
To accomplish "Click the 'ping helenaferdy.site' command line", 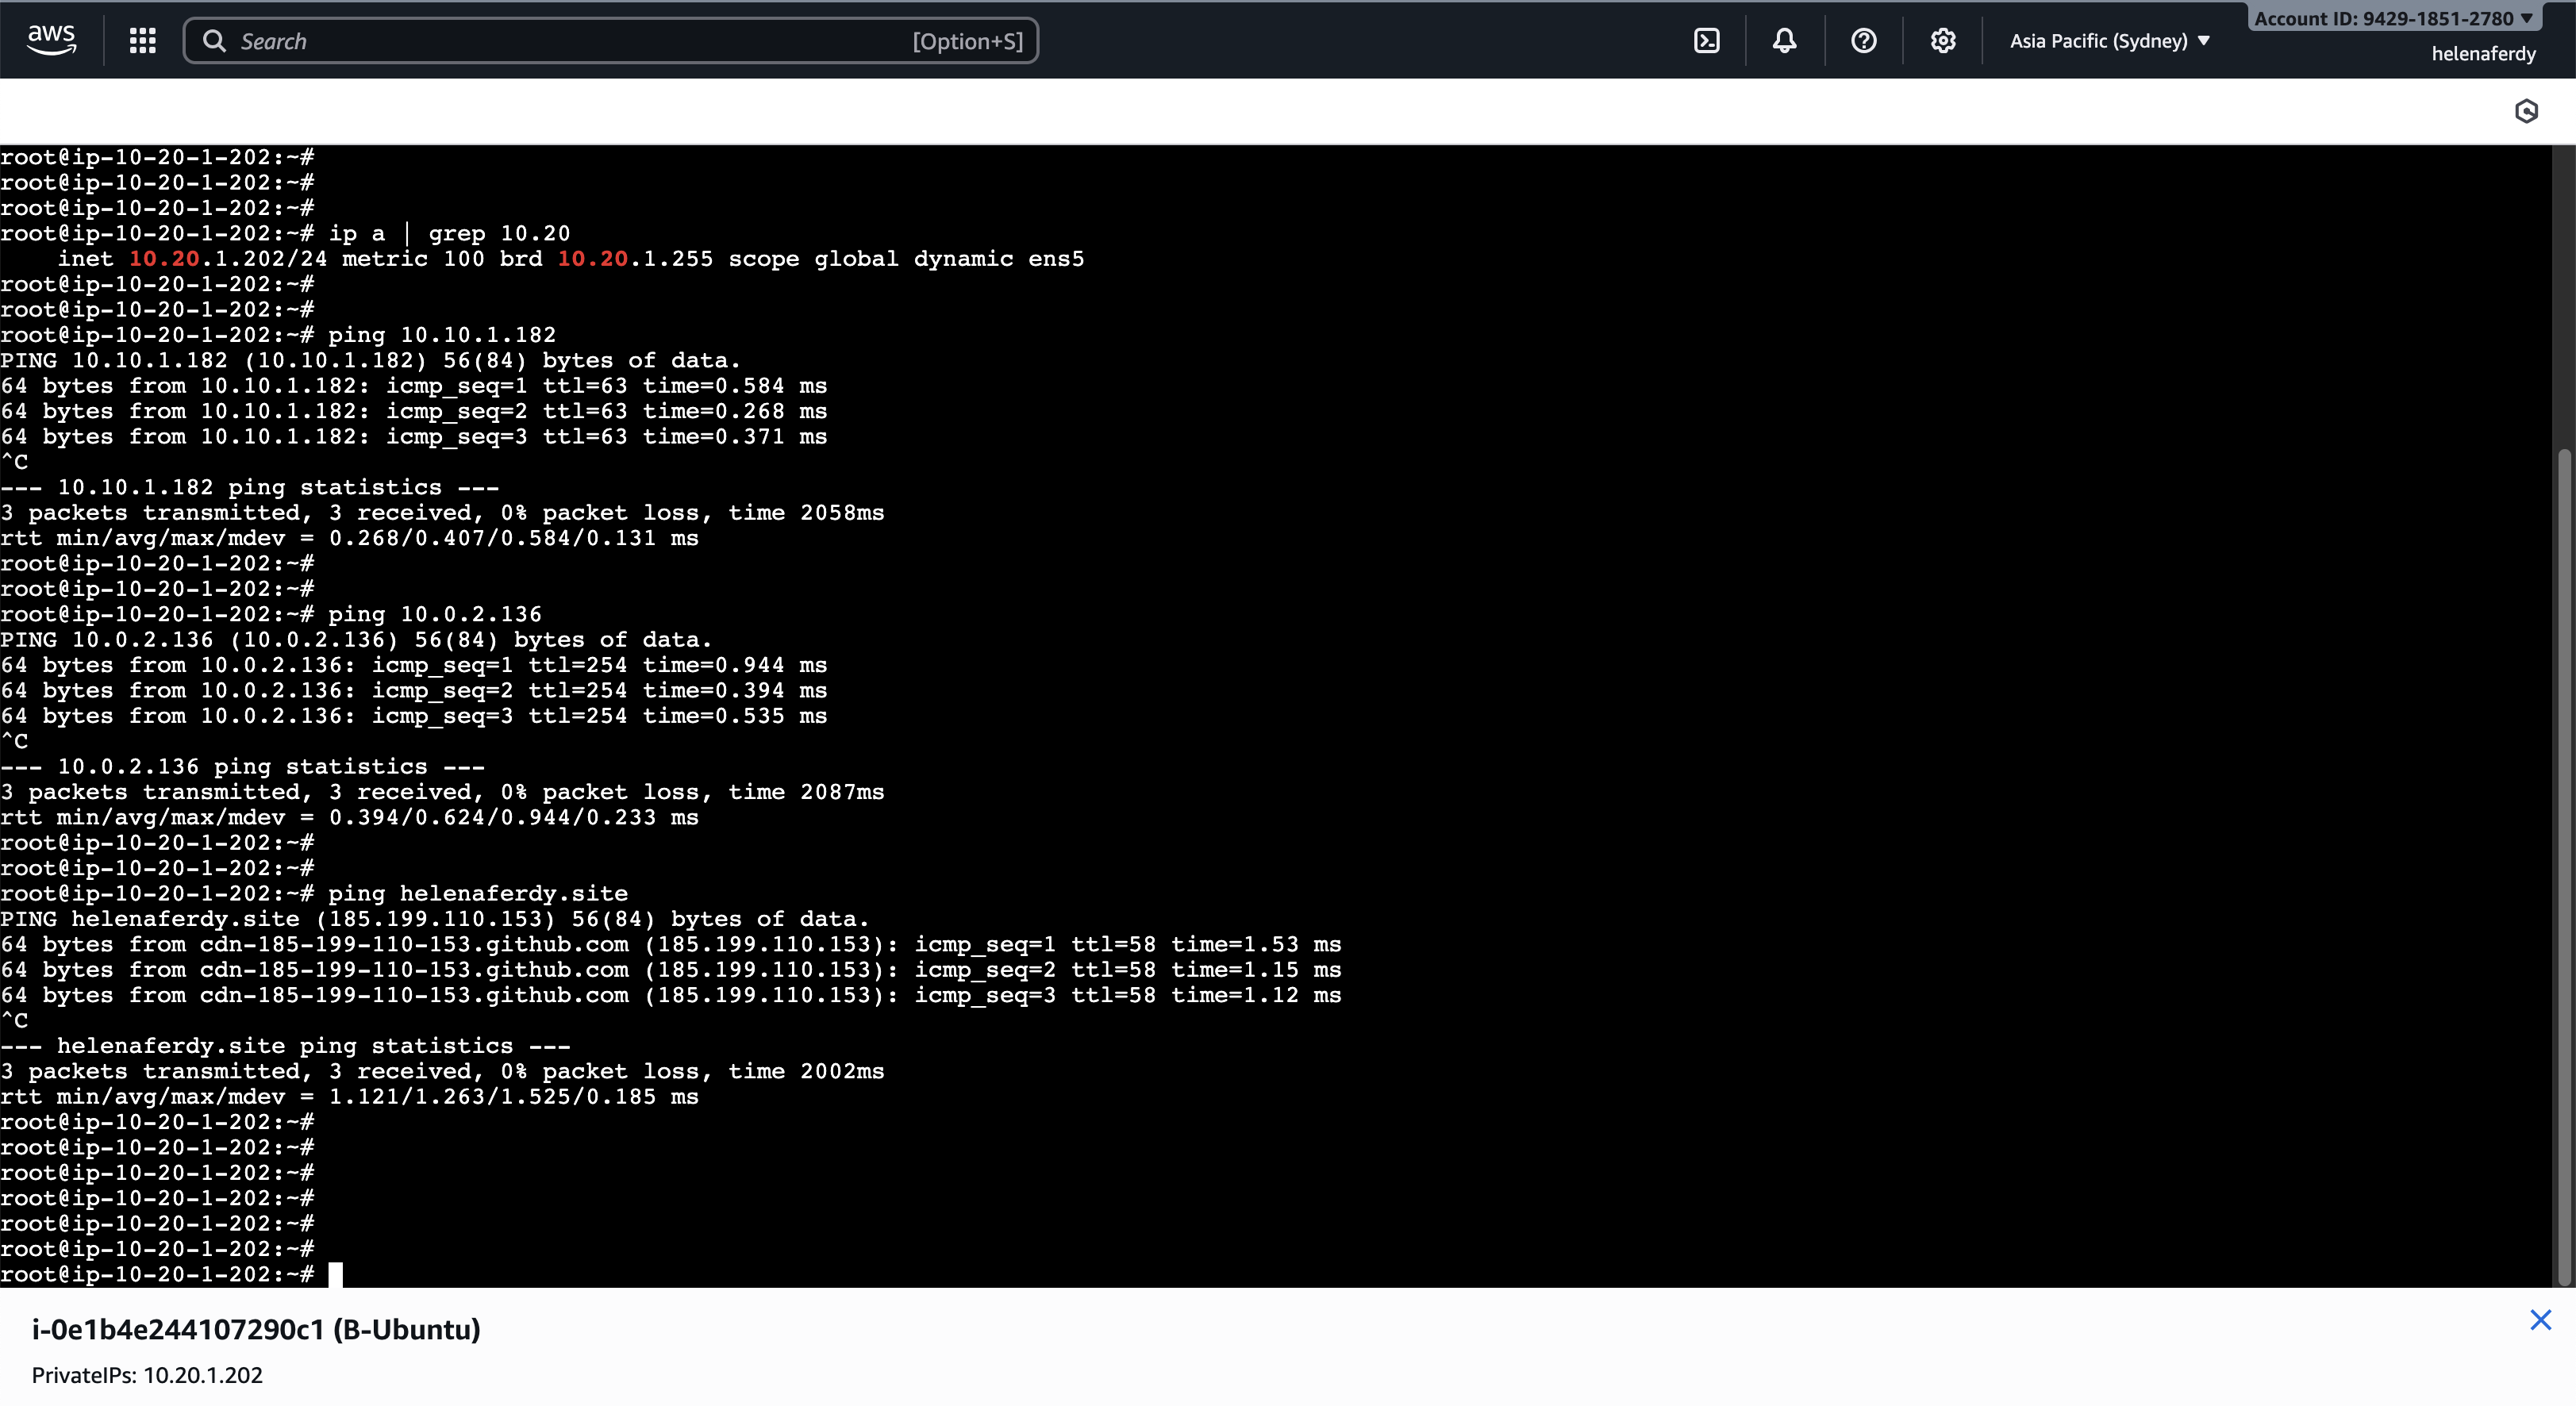I will coord(477,893).
